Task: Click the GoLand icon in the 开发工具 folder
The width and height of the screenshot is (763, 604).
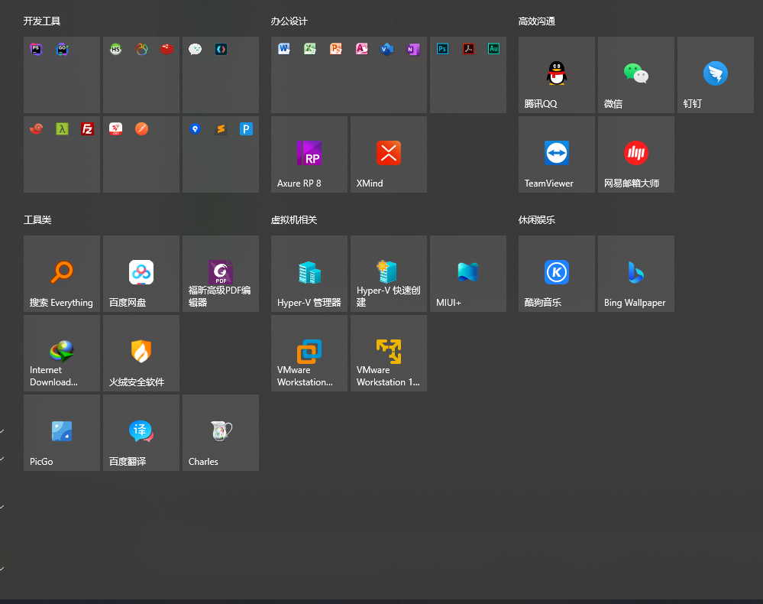Action: tap(63, 49)
